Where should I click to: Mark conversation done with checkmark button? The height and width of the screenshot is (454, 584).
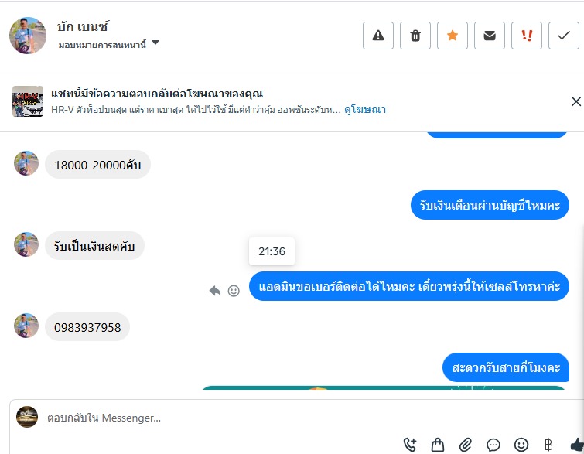(564, 36)
